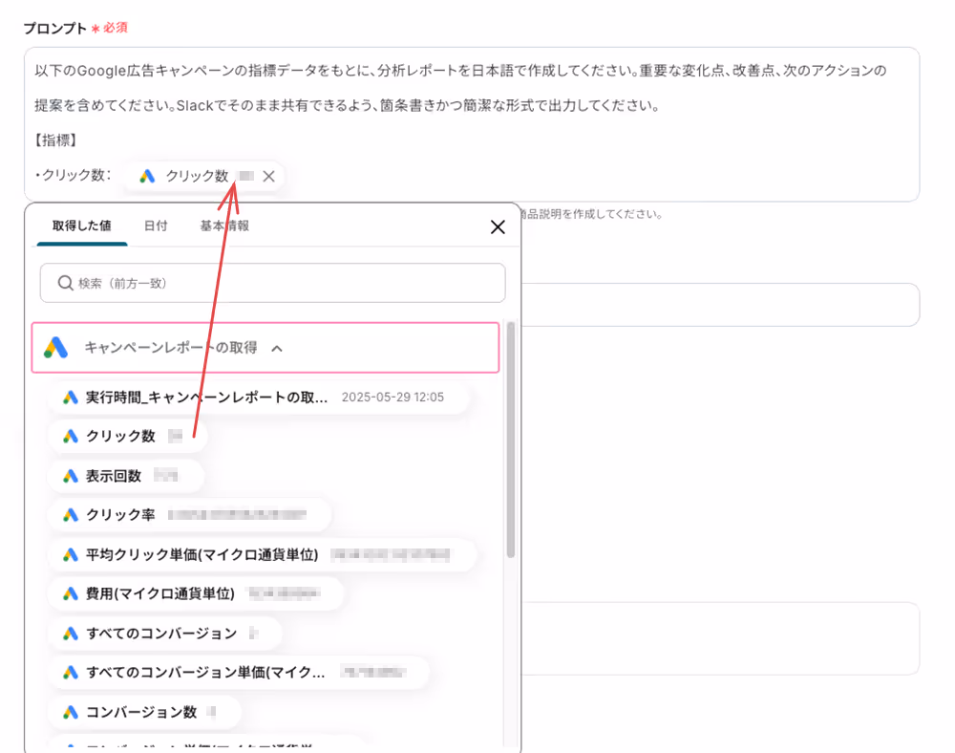Viewport: 955px width, 753px height.
Task: Select 平均クリック単価(マイクロ通貨単位) value
Action: click(262, 555)
